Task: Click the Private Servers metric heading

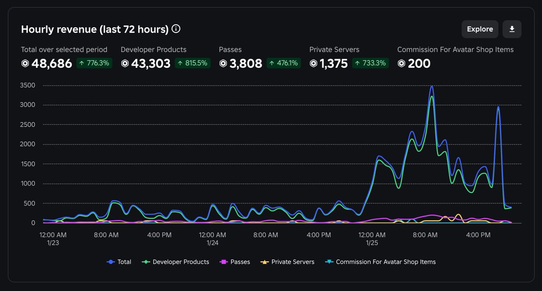Action: tap(334, 50)
